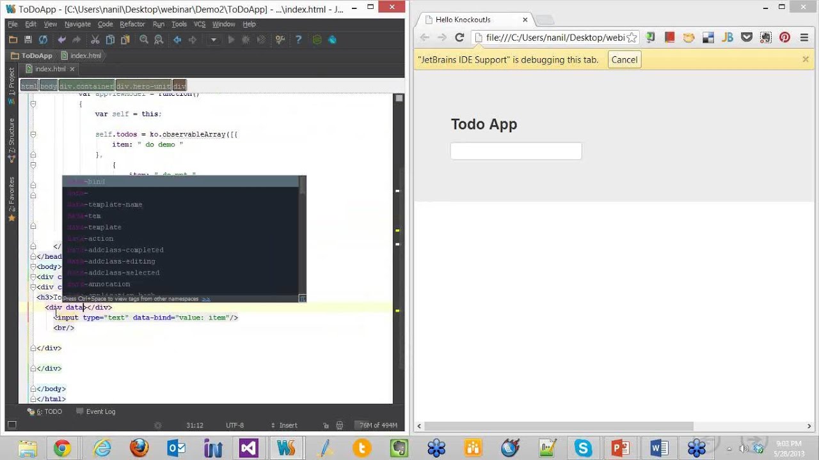
Task: Click the green Run play icon
Action: [x=231, y=40]
